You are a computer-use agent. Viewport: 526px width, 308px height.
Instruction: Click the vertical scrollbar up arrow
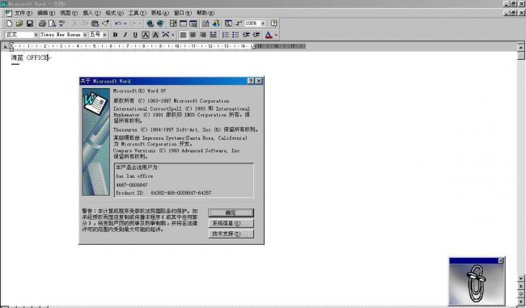(x=520, y=47)
